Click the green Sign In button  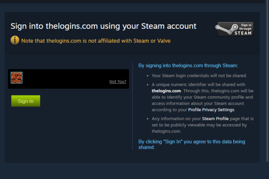(x=26, y=101)
